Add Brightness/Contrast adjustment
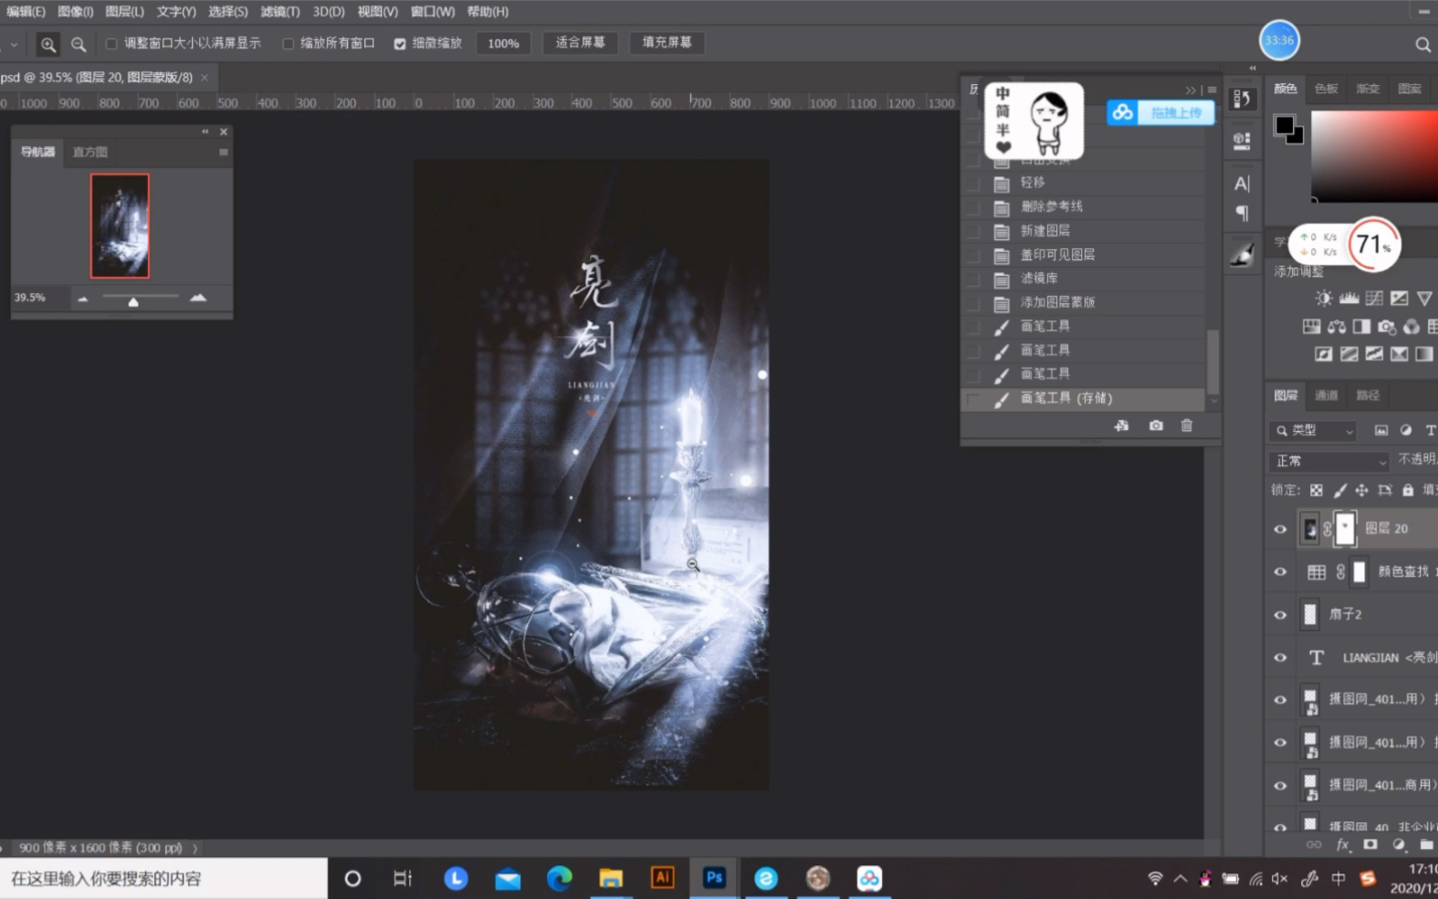This screenshot has width=1438, height=899. point(1323,298)
